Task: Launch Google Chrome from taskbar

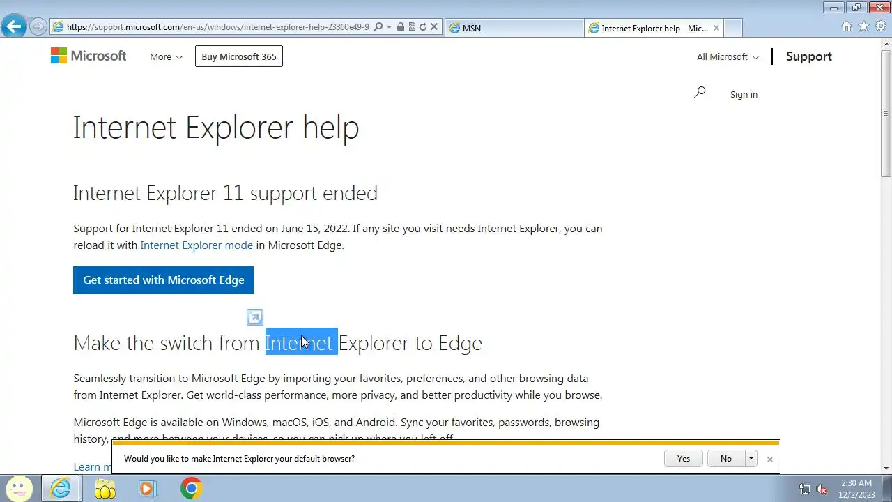Action: click(191, 488)
